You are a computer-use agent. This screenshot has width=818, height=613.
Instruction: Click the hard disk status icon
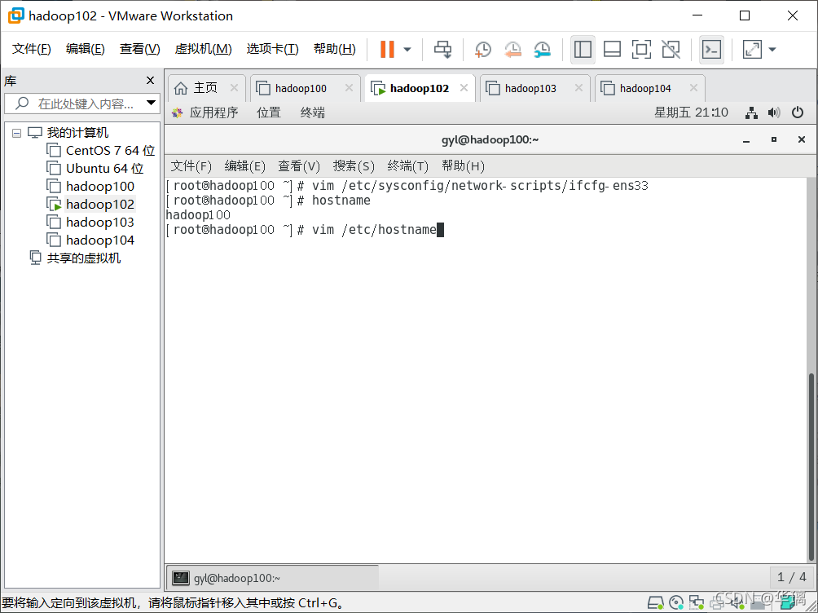[655, 602]
